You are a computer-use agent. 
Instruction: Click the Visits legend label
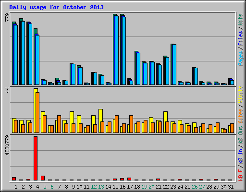(x=241, y=95)
